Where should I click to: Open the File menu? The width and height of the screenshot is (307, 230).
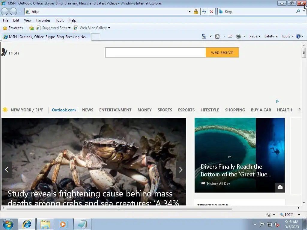point(6,20)
